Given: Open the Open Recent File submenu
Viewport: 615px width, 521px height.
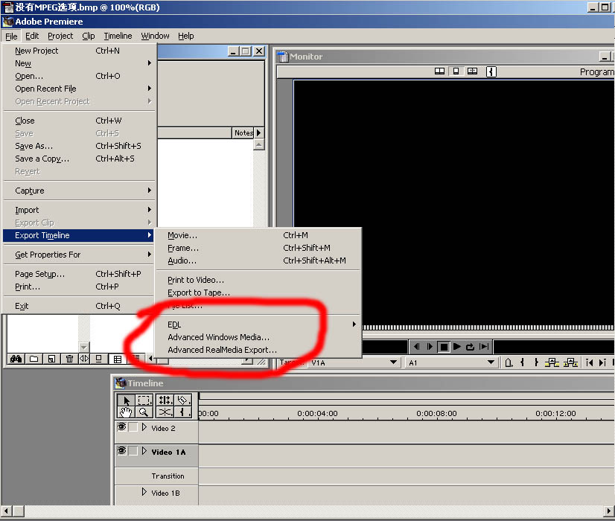Looking at the screenshot, I should click(79, 89).
